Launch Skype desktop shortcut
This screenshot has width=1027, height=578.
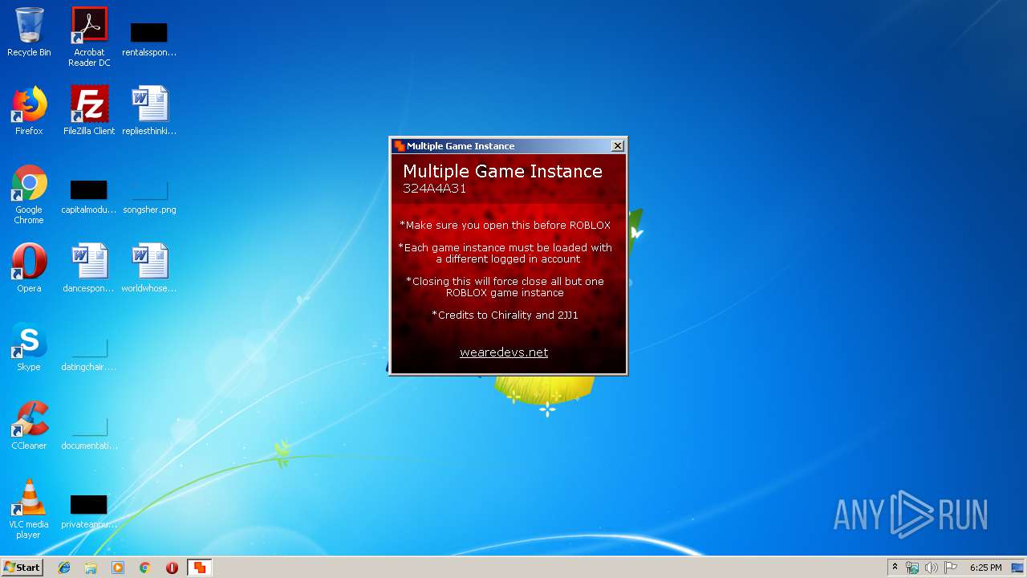(29, 347)
